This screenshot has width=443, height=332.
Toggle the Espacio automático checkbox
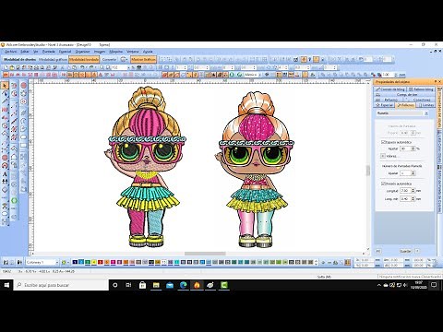tap(383, 142)
